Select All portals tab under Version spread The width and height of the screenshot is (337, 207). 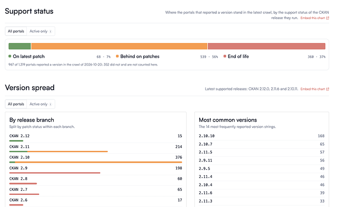tap(16, 104)
